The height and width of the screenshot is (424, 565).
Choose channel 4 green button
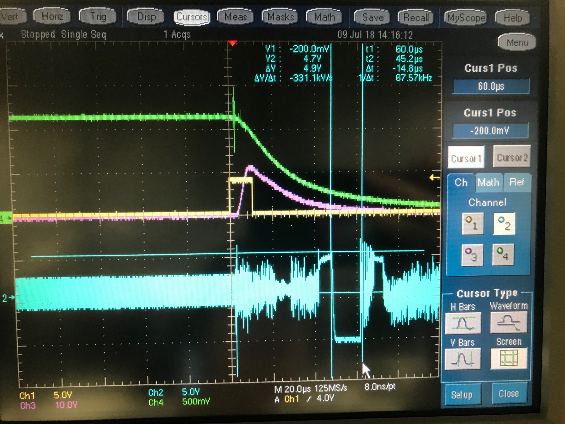coord(503,254)
